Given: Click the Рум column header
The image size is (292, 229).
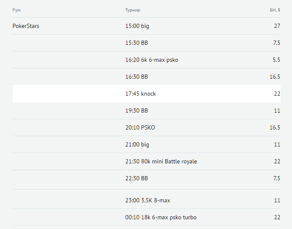Looking at the screenshot, I should (17, 10).
